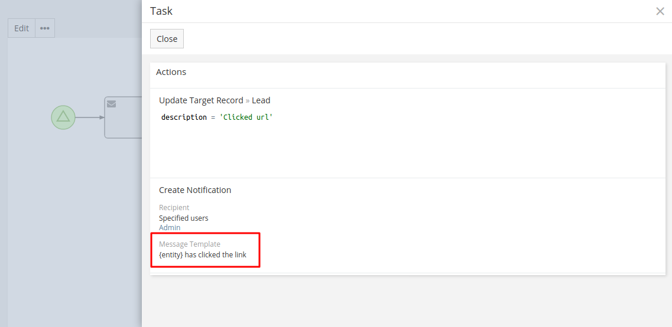
Task: Click the Specified users recipient value
Action: 183,218
